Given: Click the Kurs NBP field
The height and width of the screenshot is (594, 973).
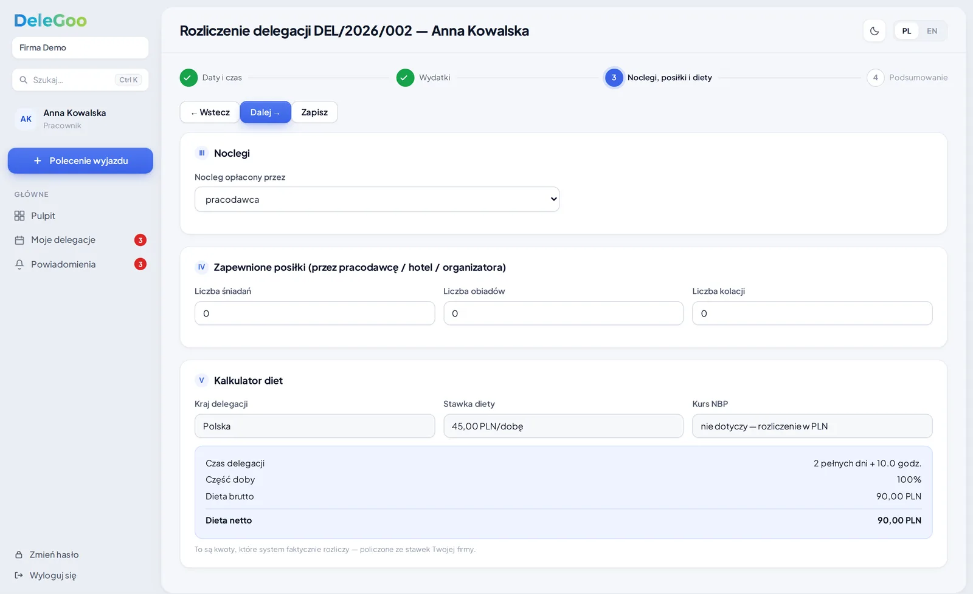Looking at the screenshot, I should tap(812, 426).
